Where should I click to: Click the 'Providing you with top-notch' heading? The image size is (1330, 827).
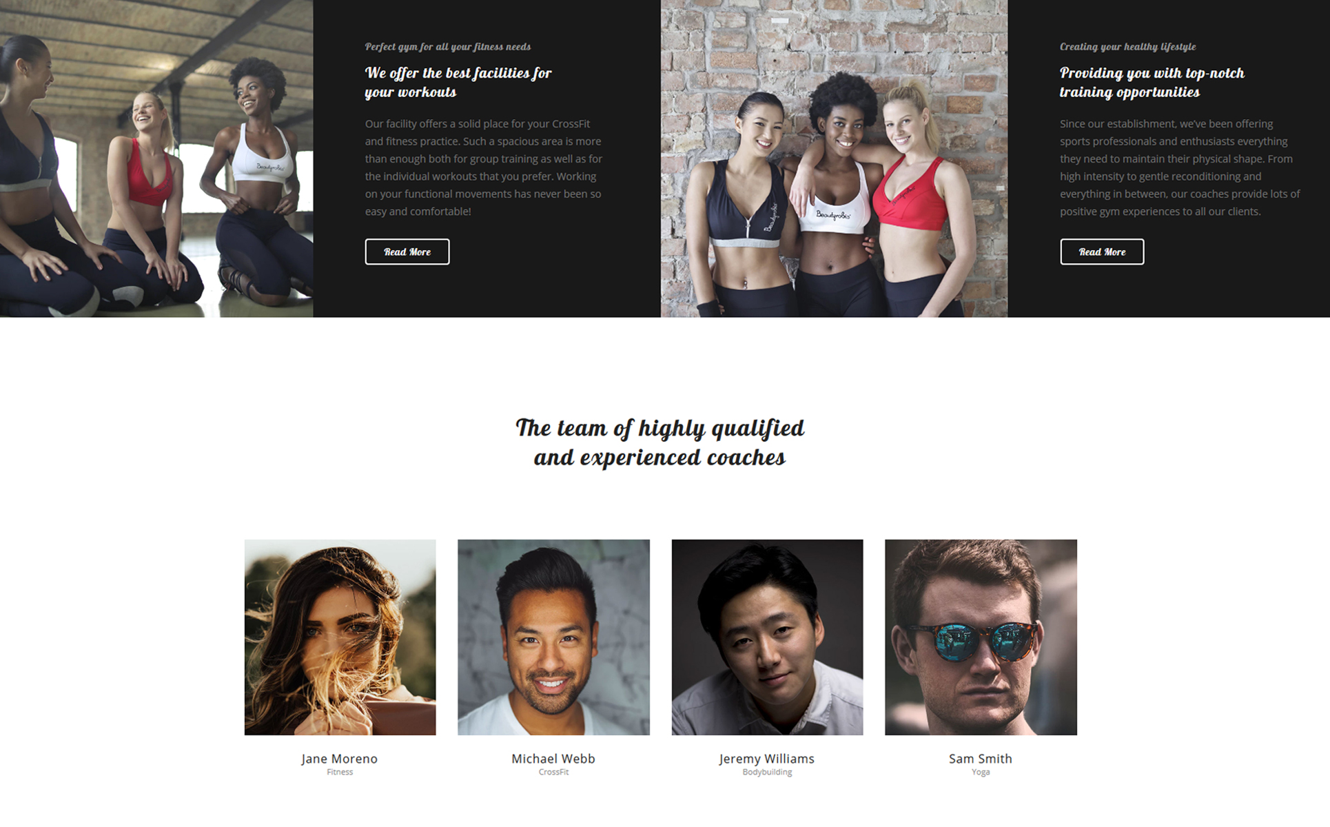point(1152,82)
